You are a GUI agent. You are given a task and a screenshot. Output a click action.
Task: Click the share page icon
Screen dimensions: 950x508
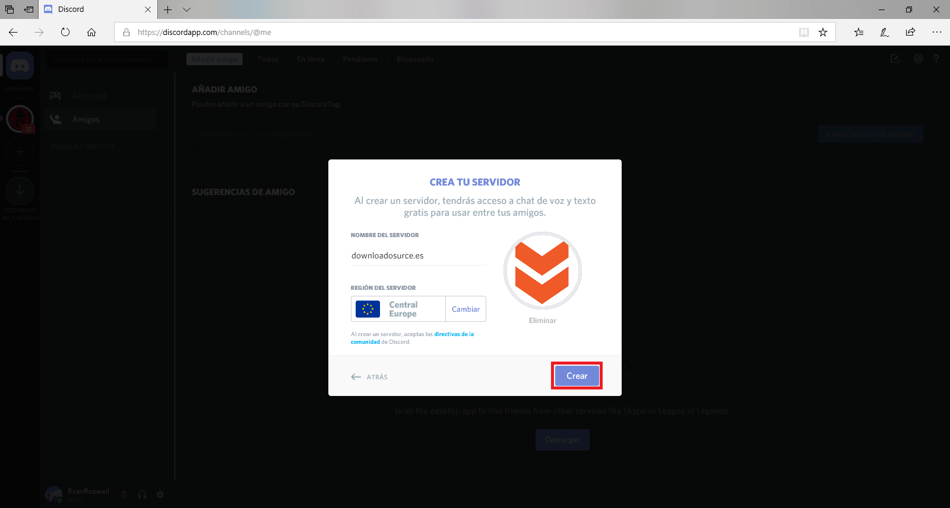pyautogui.click(x=910, y=33)
